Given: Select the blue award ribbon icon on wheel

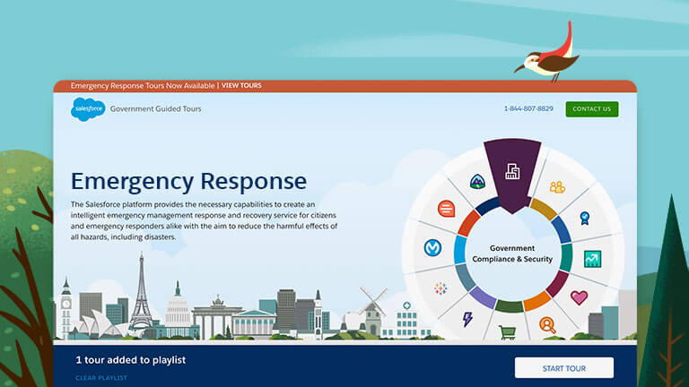Looking at the screenshot, I should pyautogui.click(x=584, y=218).
